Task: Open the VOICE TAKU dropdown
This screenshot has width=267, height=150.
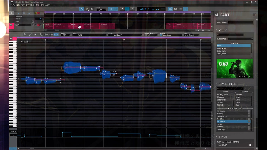Action: coord(89,35)
